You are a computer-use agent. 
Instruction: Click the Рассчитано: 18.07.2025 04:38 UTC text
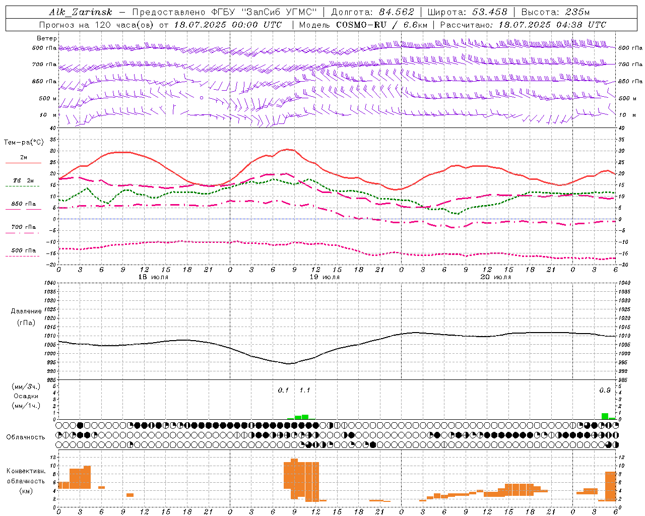coord(523,25)
